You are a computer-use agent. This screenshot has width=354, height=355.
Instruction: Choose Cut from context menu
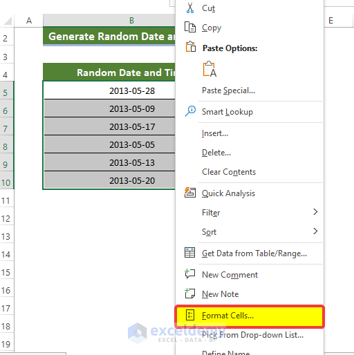pos(250,8)
